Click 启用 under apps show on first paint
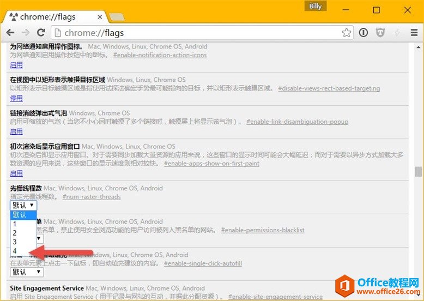 [16, 173]
